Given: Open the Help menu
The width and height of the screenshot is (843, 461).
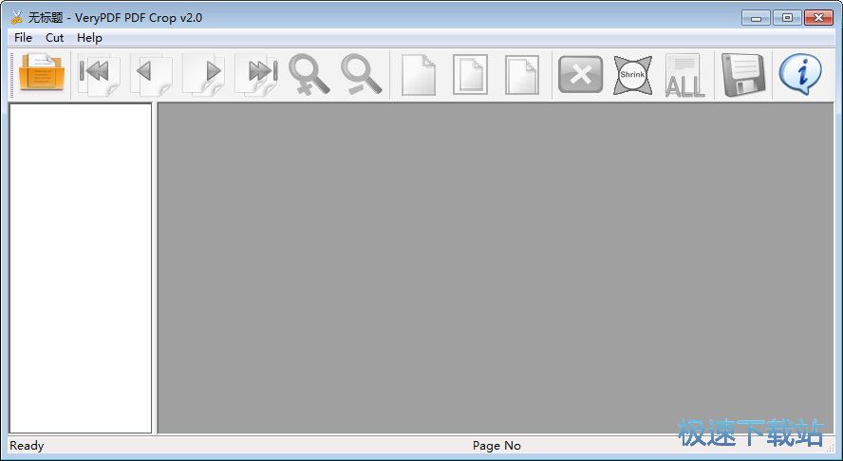Looking at the screenshot, I should [x=89, y=38].
